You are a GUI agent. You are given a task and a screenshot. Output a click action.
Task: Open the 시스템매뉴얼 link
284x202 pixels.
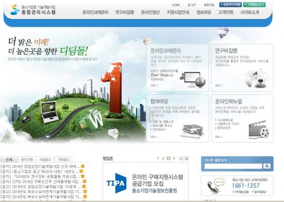(224, 120)
